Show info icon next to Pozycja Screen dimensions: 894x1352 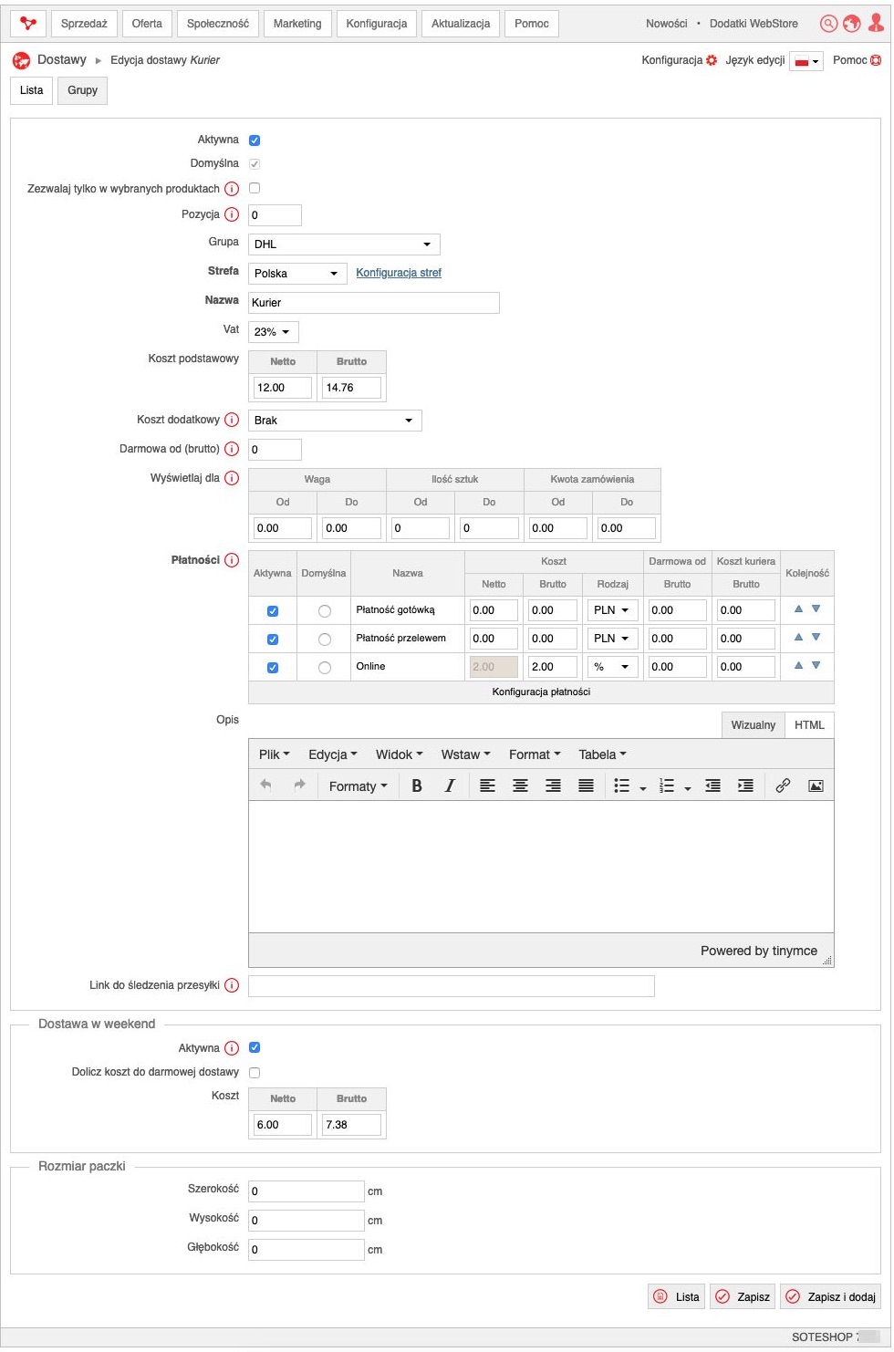point(232,214)
